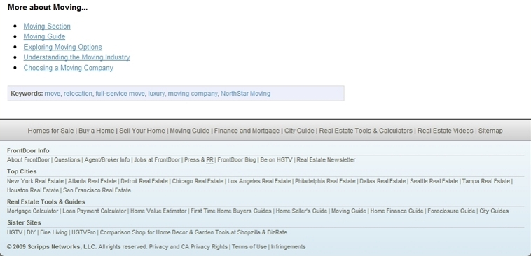Open Questions footer link
The height and width of the screenshot is (256, 531).
(x=67, y=160)
